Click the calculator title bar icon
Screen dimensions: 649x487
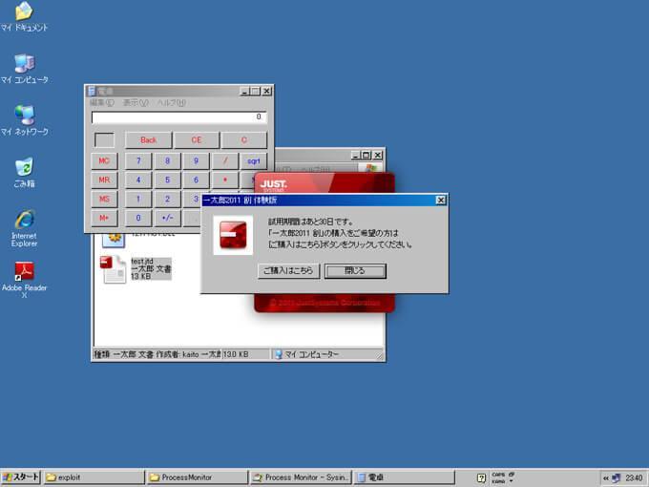tap(92, 91)
